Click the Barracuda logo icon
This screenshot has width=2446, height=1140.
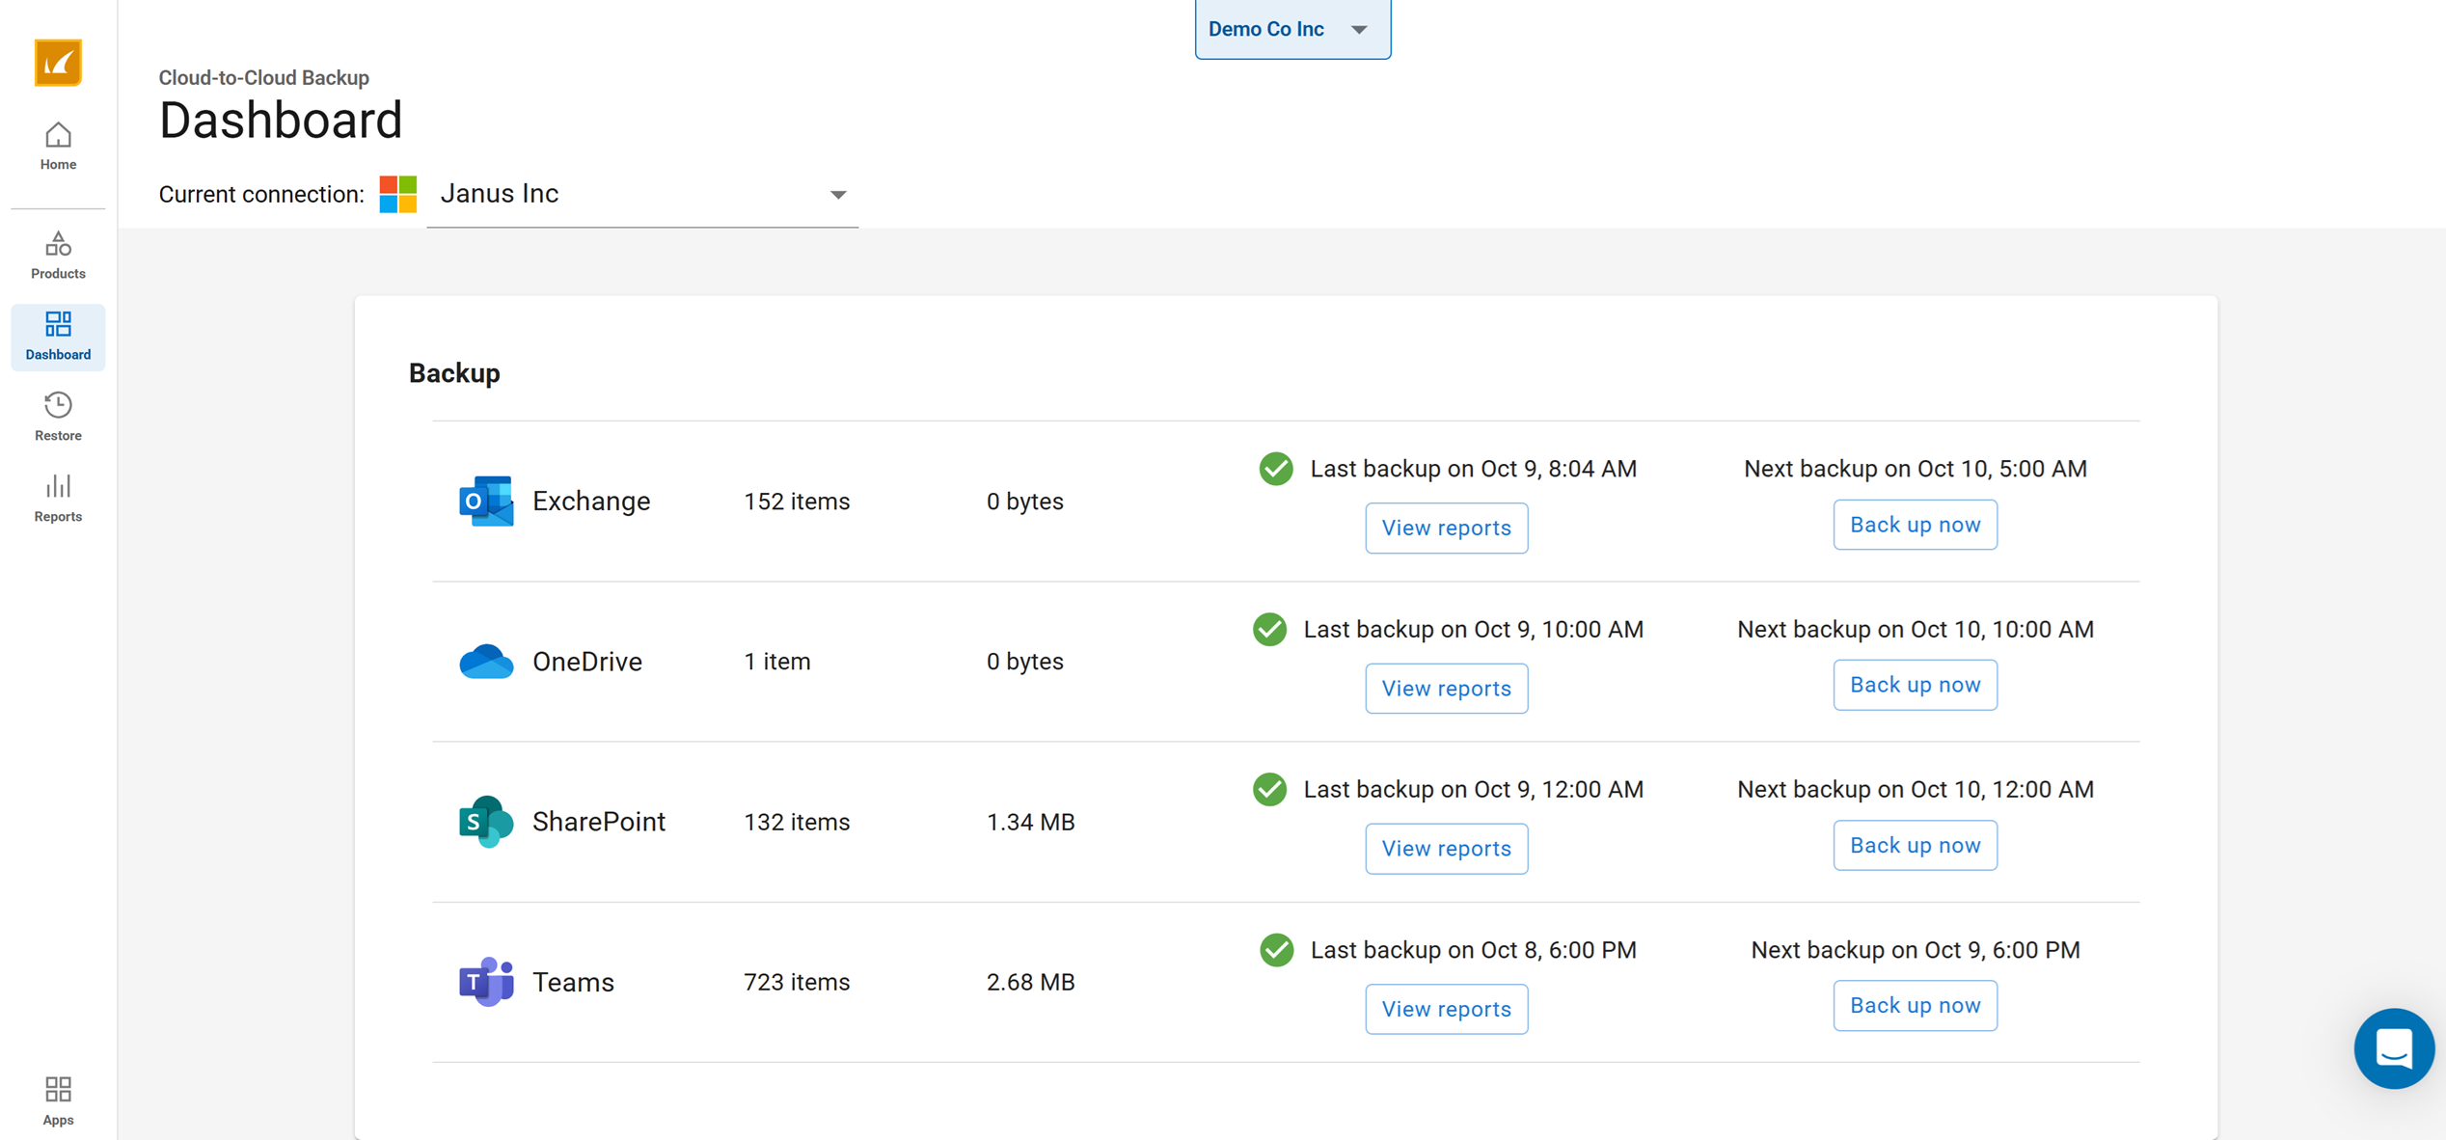(58, 63)
